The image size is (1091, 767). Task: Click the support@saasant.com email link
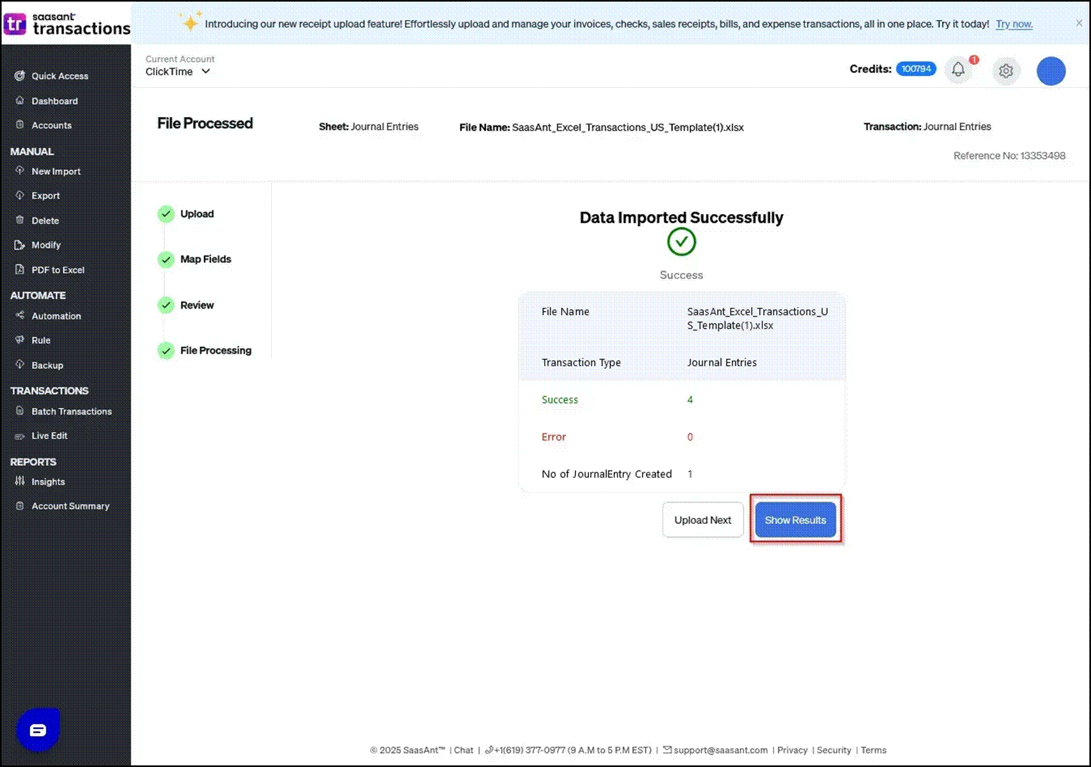tap(720, 750)
